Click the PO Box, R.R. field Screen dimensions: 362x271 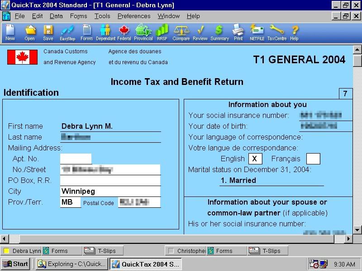coord(110,181)
